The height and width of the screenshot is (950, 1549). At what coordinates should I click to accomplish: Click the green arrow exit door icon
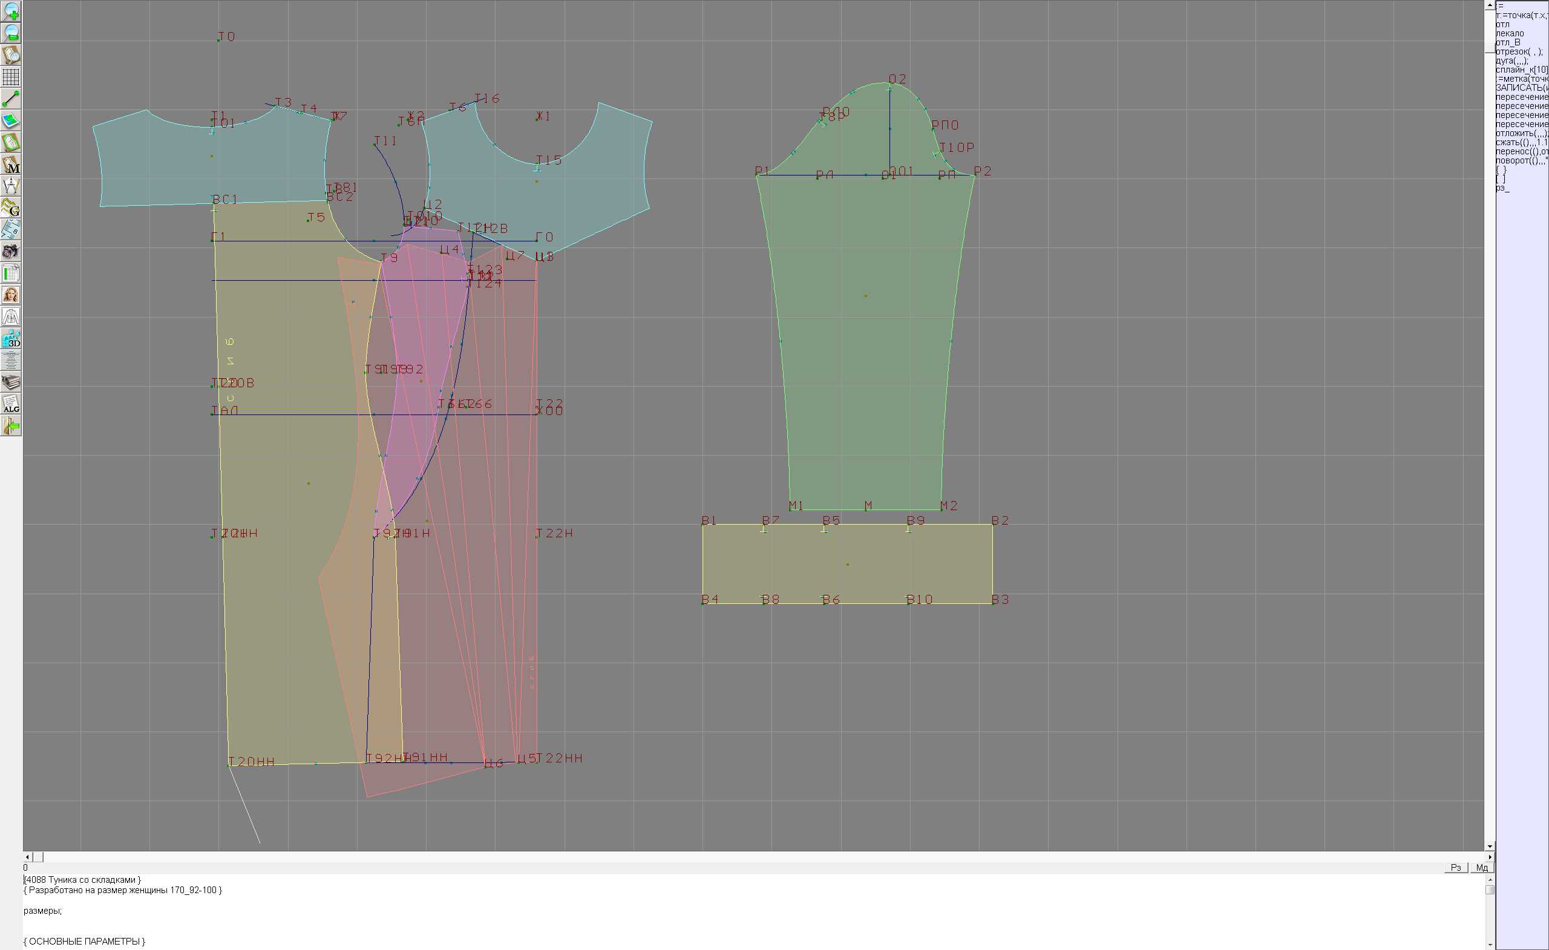click(x=11, y=426)
